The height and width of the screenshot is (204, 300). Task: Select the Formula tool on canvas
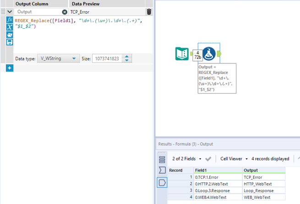pos(209,54)
